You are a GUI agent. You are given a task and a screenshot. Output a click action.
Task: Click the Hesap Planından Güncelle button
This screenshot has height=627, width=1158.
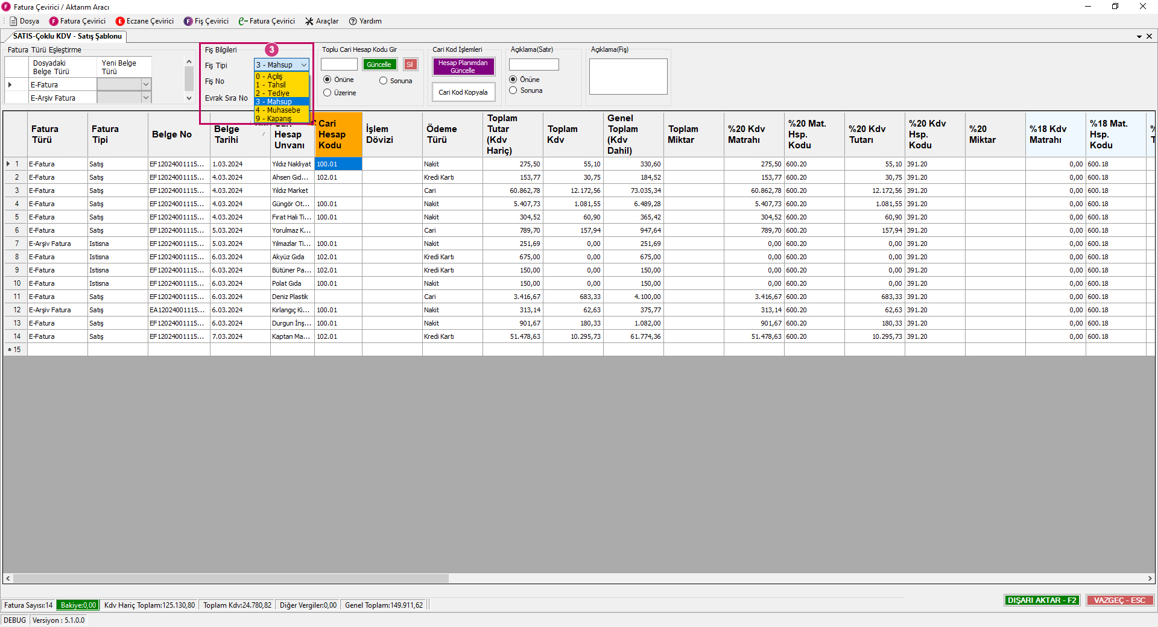(463, 66)
